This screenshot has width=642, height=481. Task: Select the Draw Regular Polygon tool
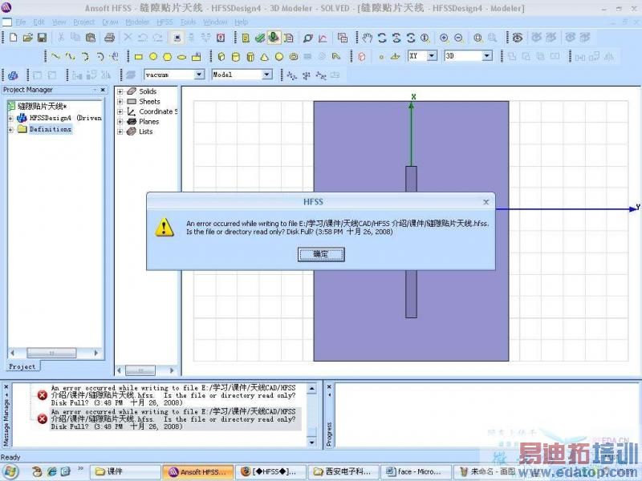pos(168,57)
